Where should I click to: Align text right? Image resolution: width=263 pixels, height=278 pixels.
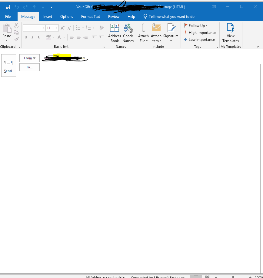tap(85, 37)
